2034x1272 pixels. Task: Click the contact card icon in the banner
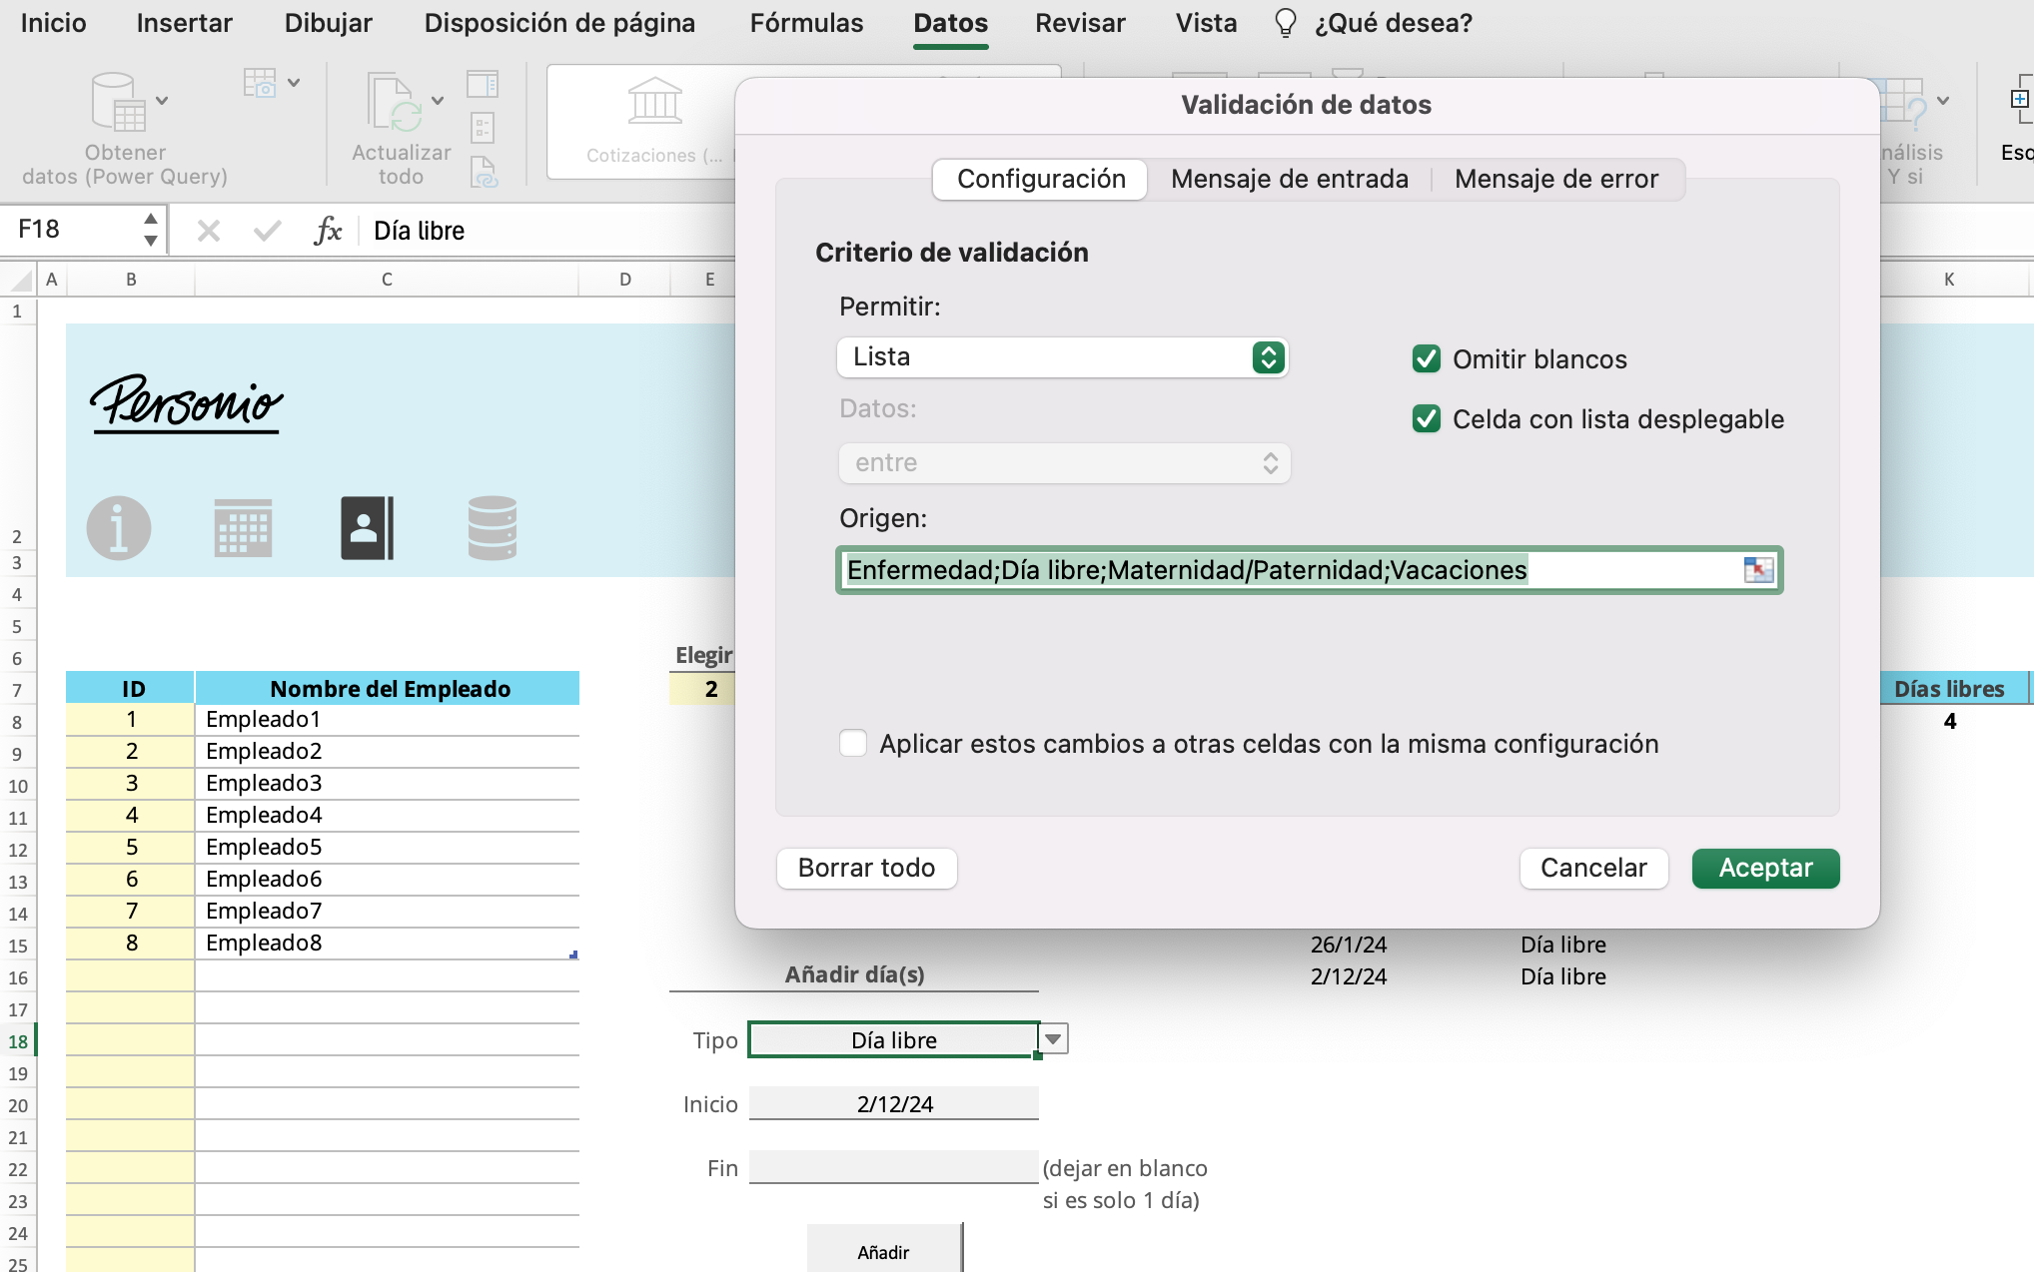[x=368, y=528]
